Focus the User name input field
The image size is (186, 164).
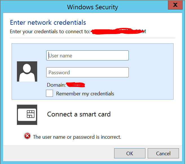87,56
